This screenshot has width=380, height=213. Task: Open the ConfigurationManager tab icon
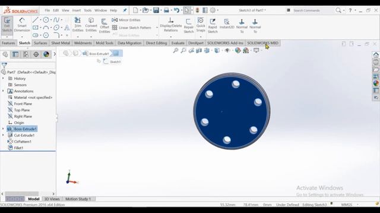click(26, 54)
